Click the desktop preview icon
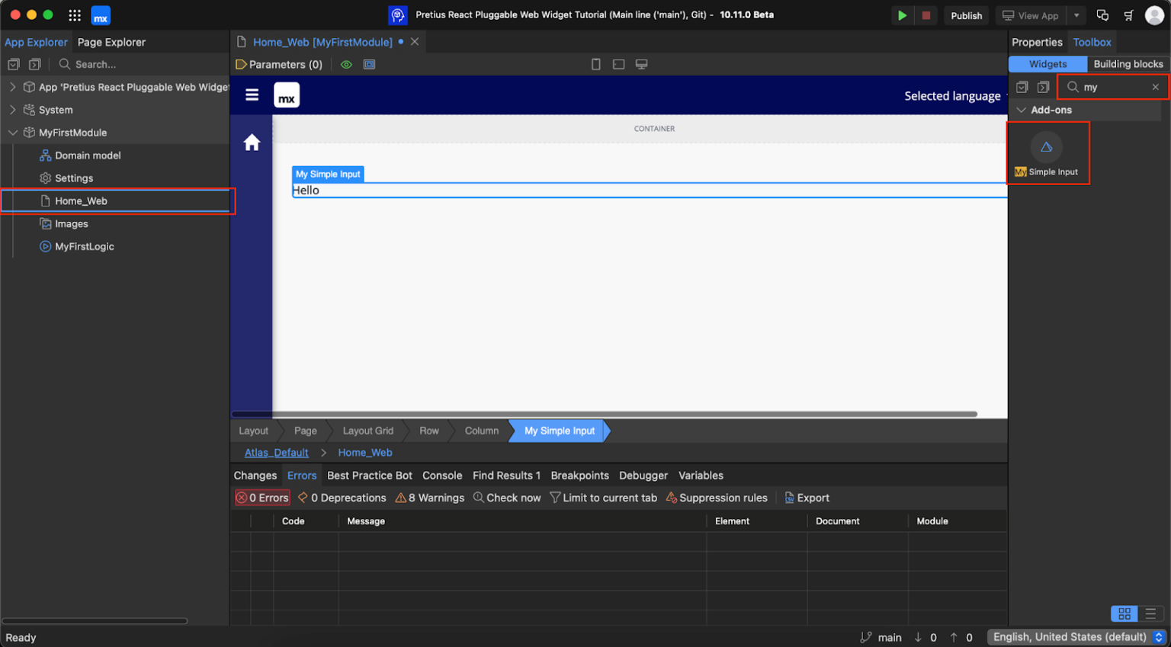This screenshot has height=647, width=1171. pos(641,65)
